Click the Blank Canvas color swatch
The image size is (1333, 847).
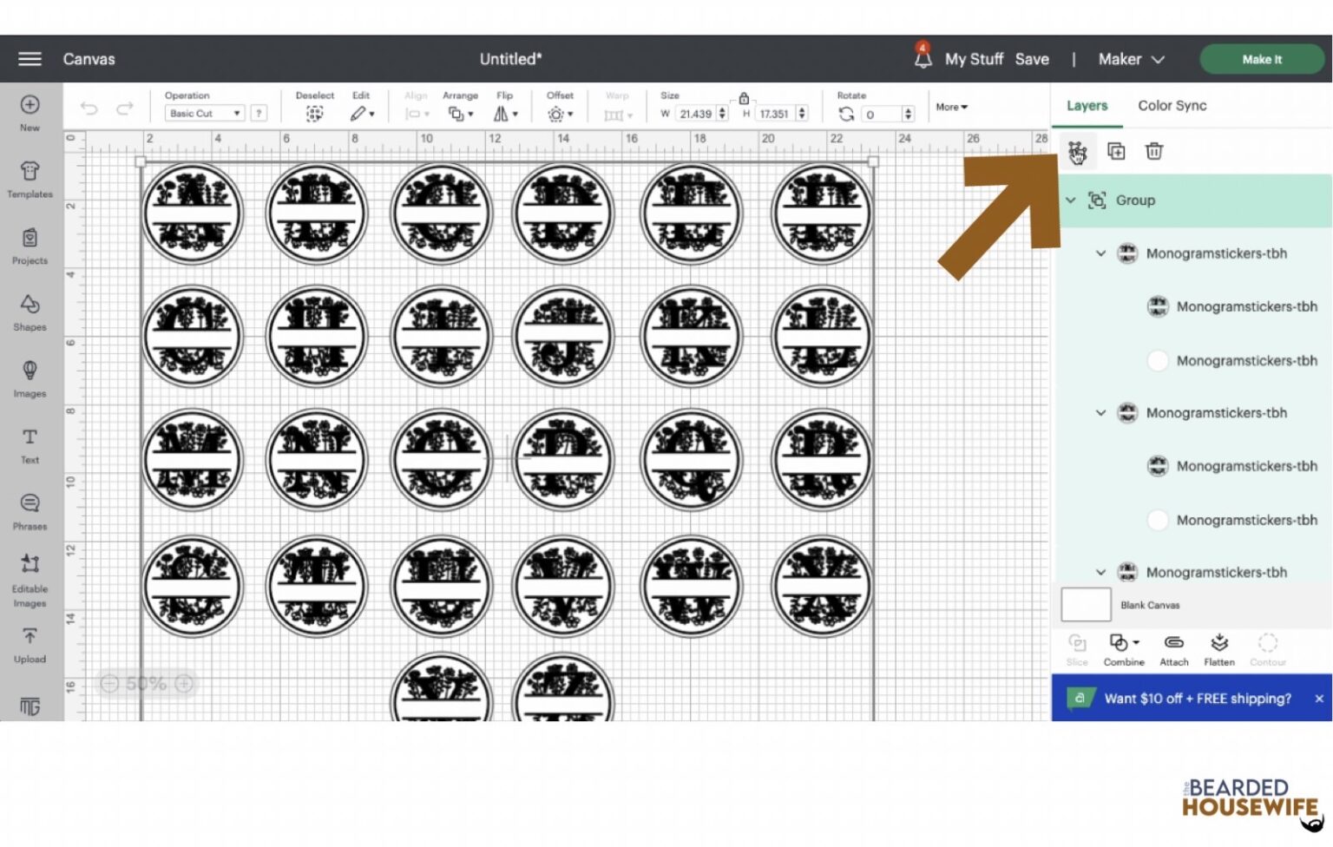pyautogui.click(x=1086, y=605)
